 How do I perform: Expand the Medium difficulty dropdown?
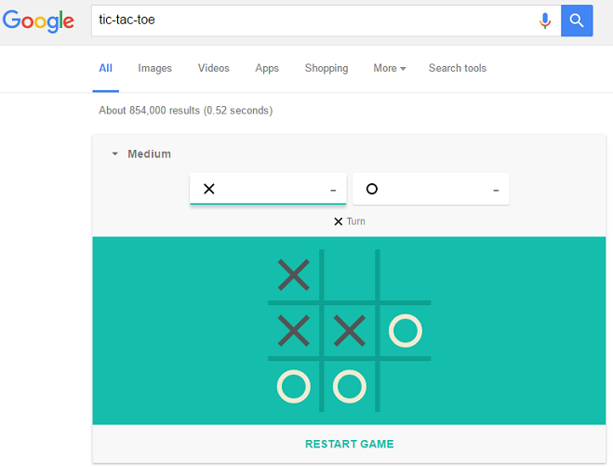coord(141,154)
